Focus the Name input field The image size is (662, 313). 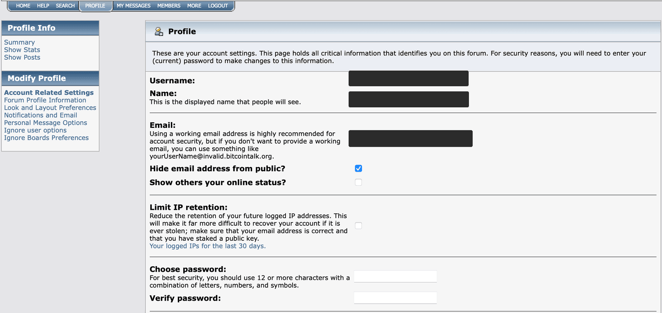pos(408,99)
